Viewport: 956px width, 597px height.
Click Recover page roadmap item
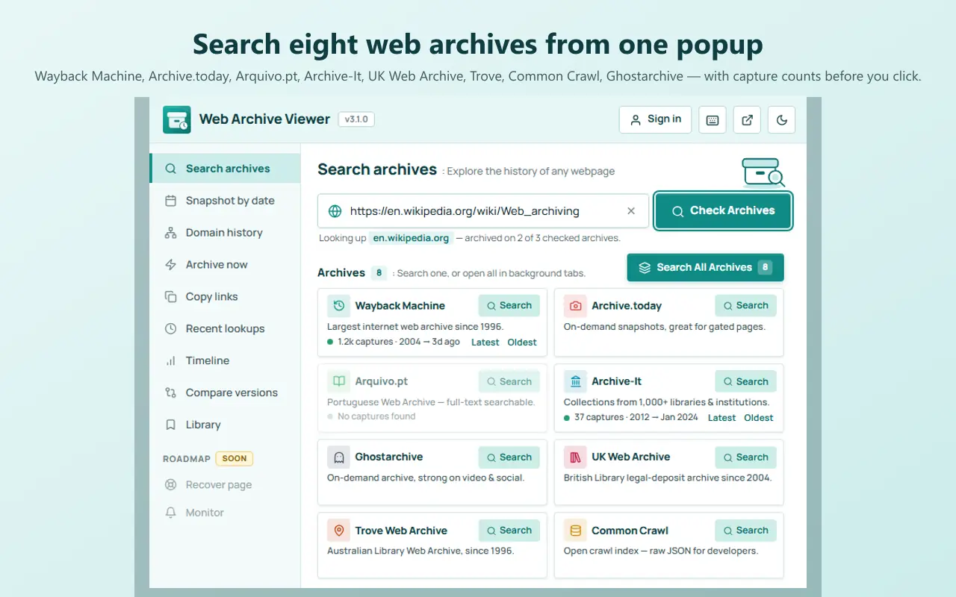(225, 485)
